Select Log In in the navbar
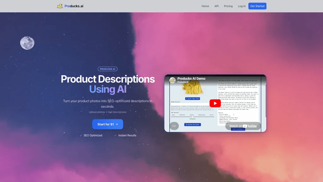This screenshot has width=323, height=182. (x=242, y=6)
